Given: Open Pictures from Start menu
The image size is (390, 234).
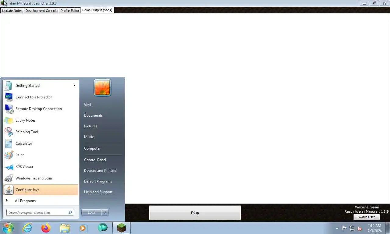Looking at the screenshot, I should (x=90, y=126).
